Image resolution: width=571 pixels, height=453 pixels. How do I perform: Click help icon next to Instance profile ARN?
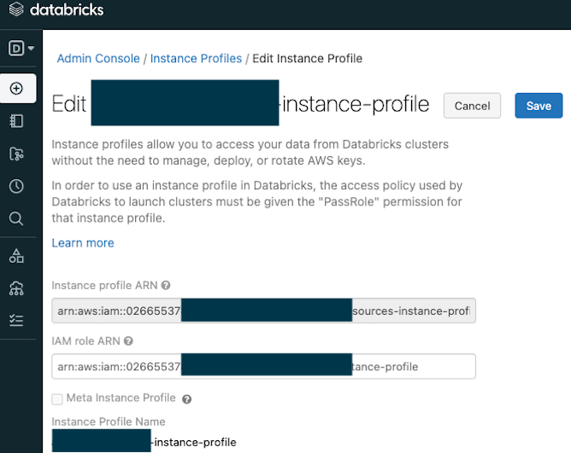click(x=166, y=286)
